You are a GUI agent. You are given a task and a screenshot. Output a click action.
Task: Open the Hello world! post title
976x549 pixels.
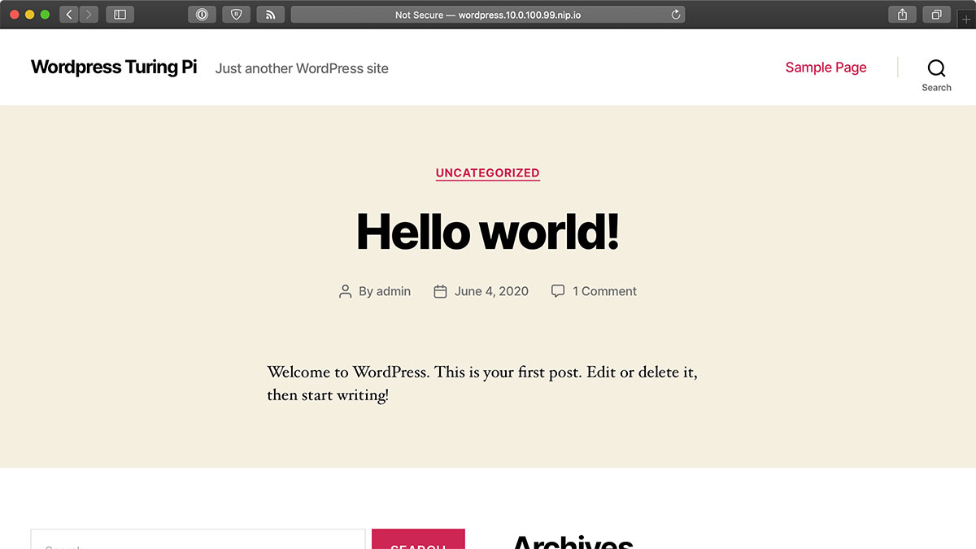click(488, 231)
